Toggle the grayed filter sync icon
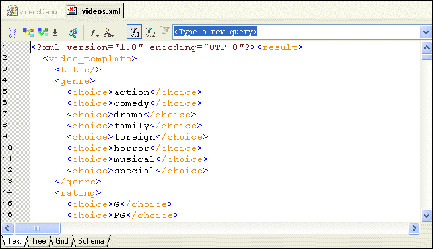The height and width of the screenshot is (249, 433). 164,32
